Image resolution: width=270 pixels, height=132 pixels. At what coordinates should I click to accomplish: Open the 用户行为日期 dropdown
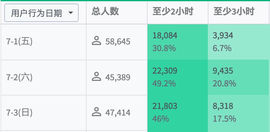[x=41, y=13]
